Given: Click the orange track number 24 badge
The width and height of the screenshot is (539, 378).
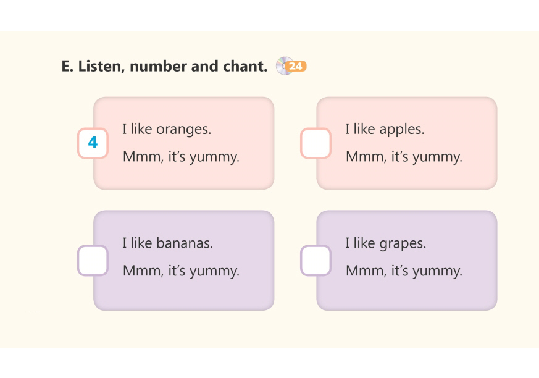Looking at the screenshot, I should 298,66.
